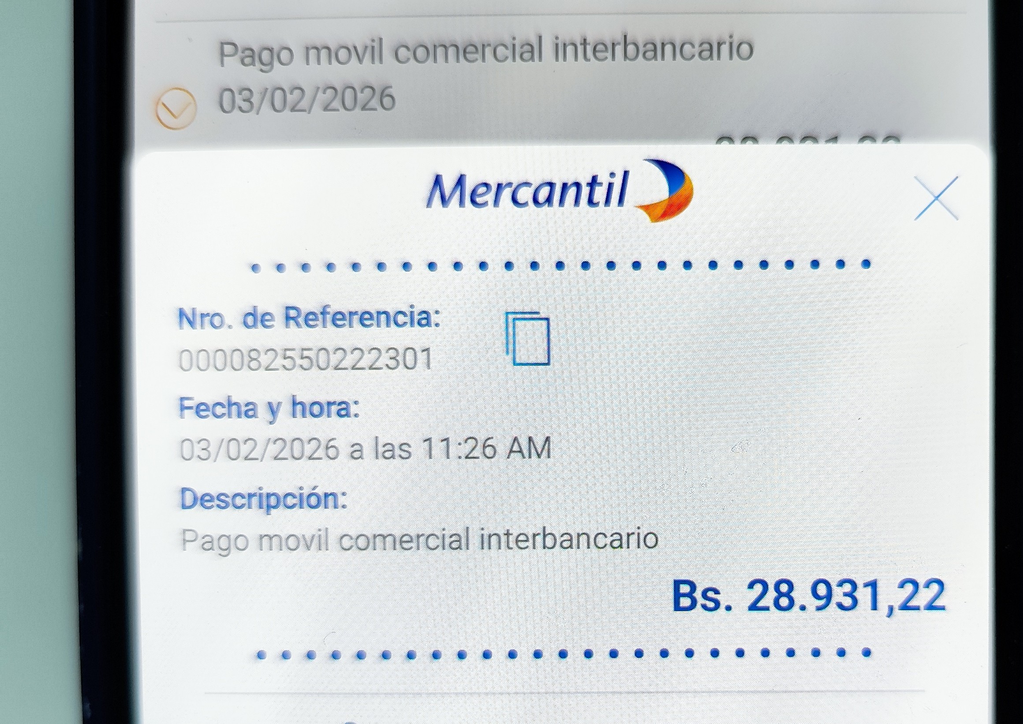
Task: Select reference number 000082550222301
Action: pyautogui.click(x=305, y=359)
